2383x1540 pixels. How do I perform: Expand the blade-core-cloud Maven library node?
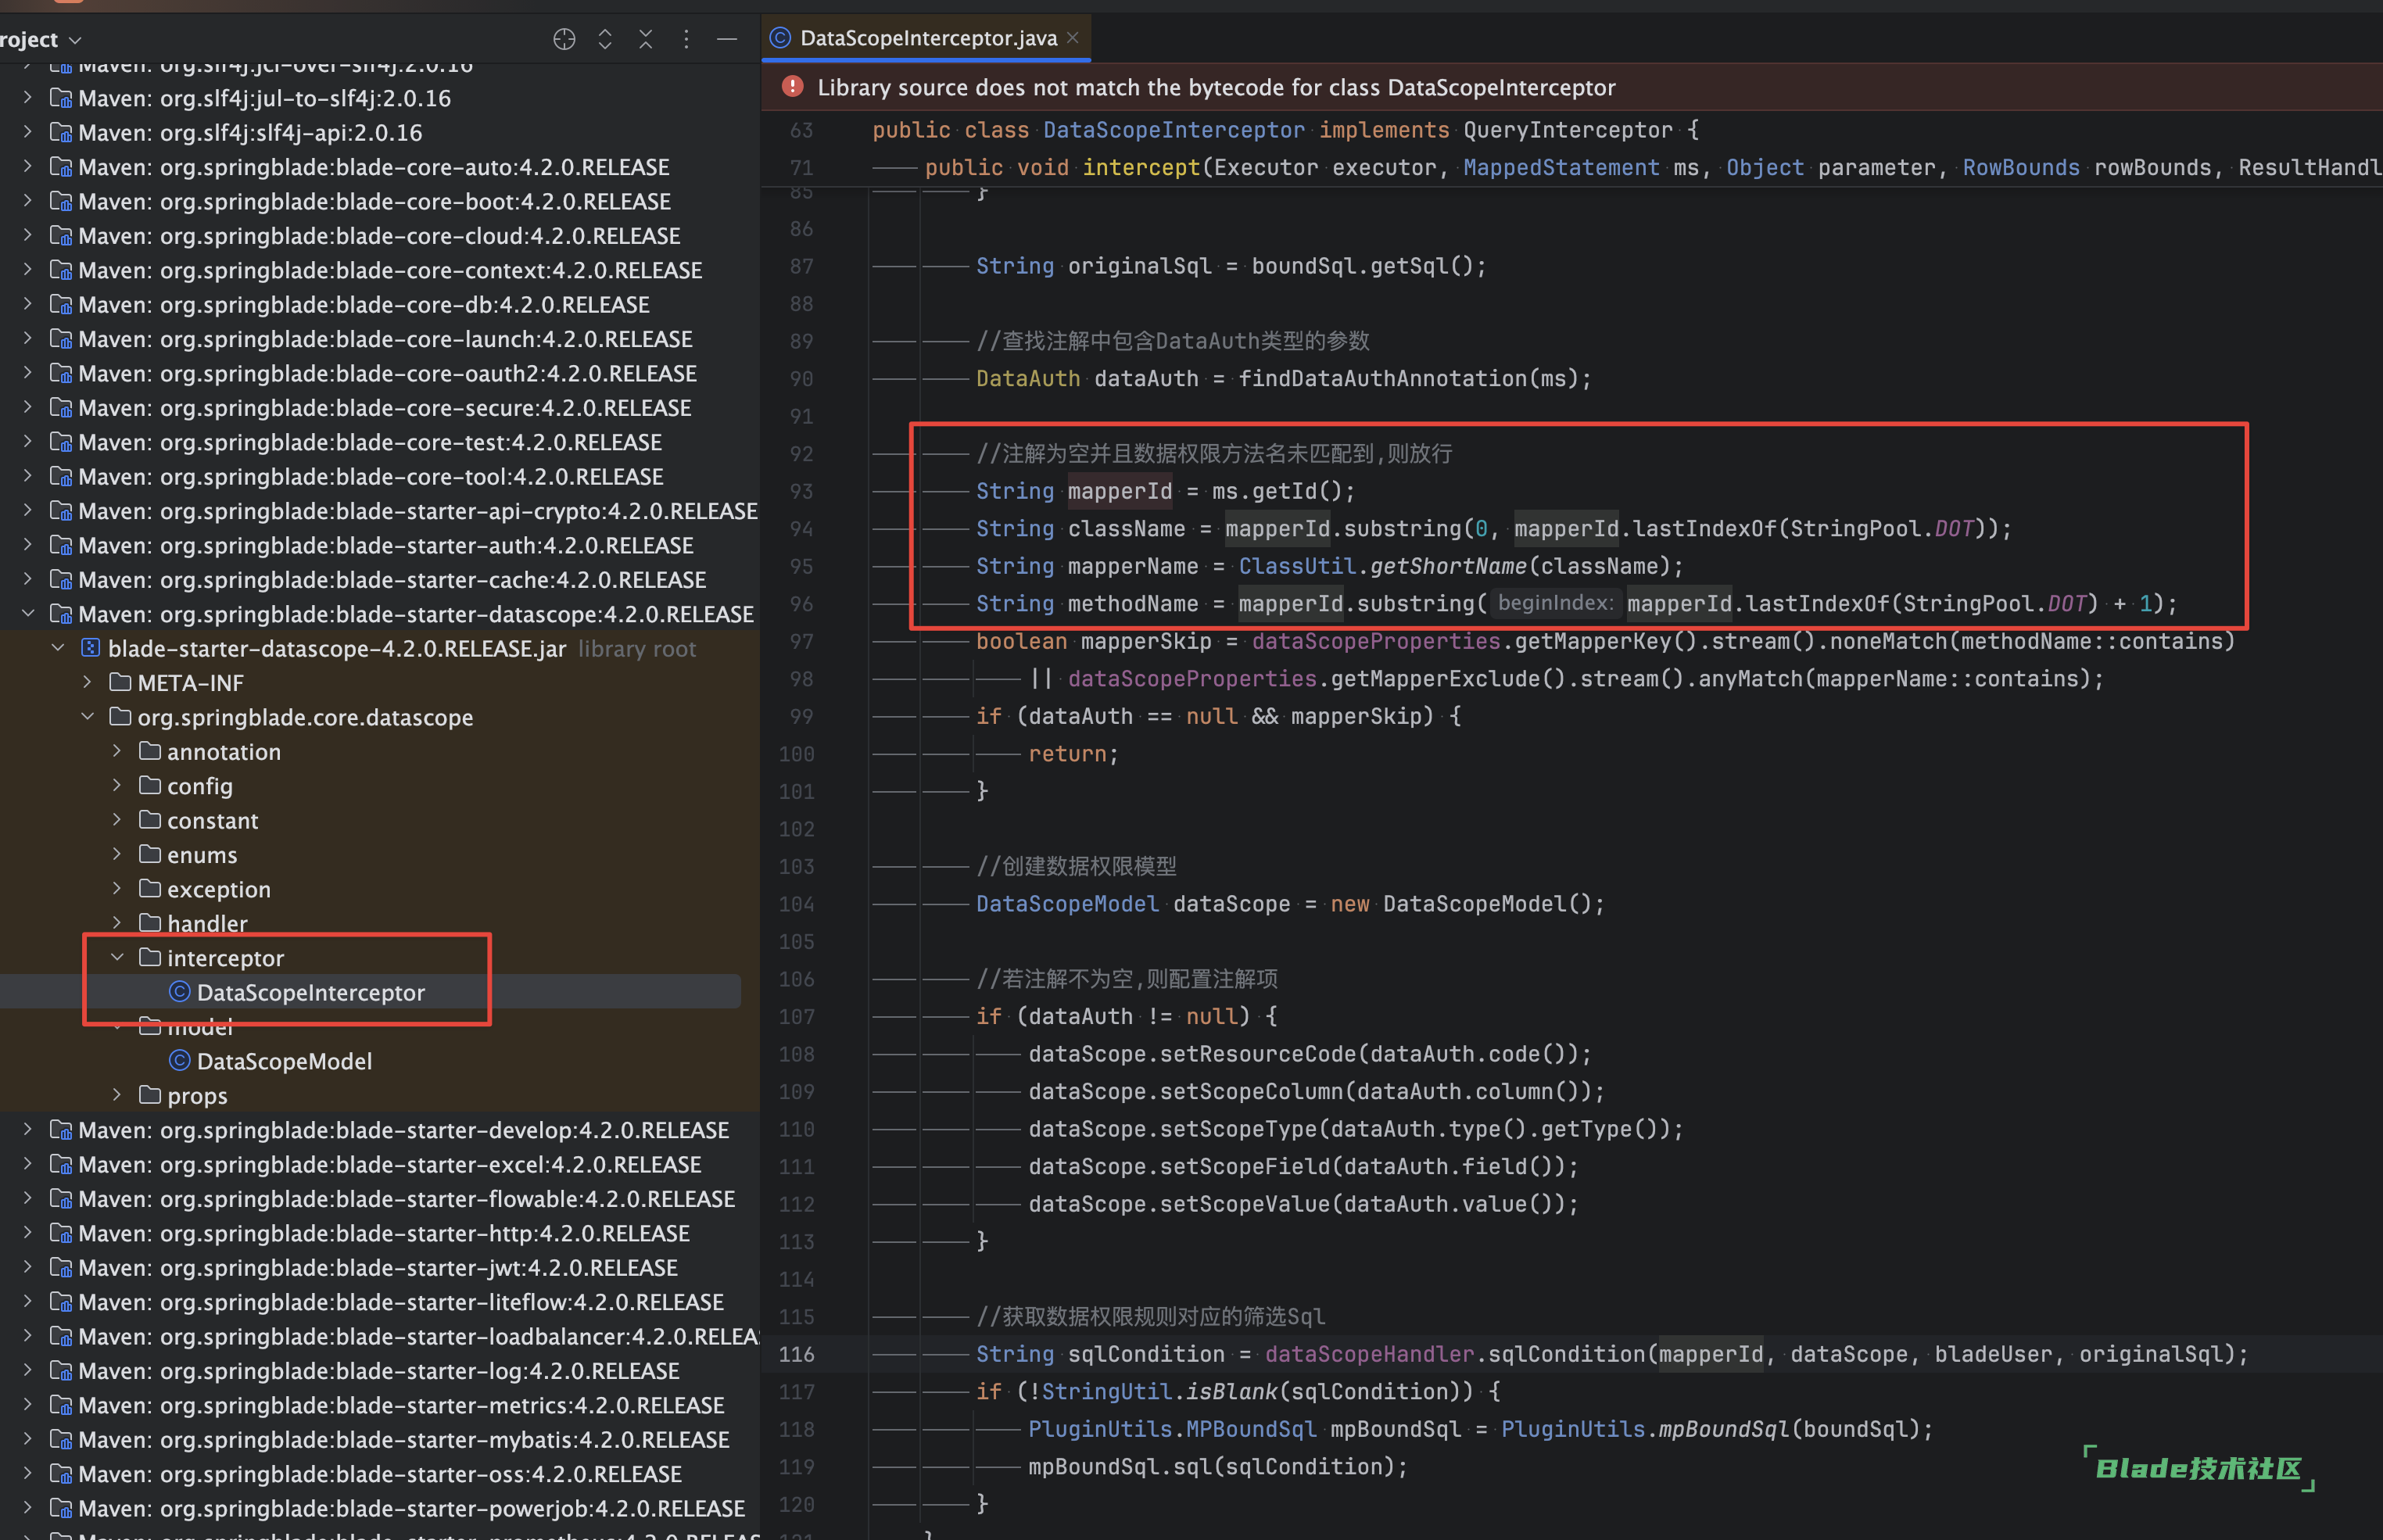tap(27, 235)
